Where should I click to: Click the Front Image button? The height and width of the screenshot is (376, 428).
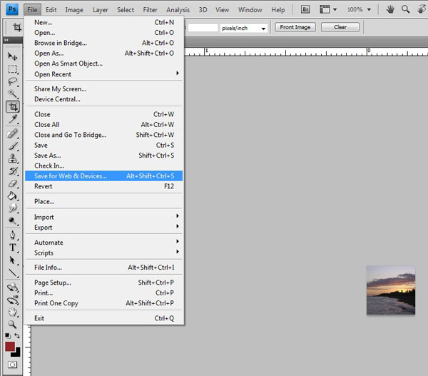pos(295,27)
